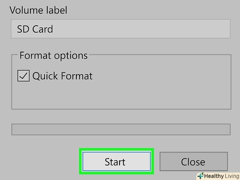Click the empty format progress bar

click(121, 130)
